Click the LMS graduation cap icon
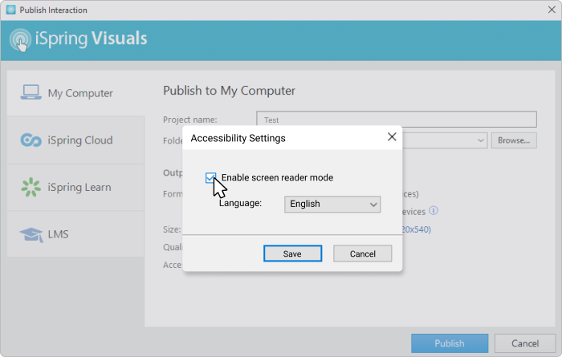This screenshot has width=562, height=357. (x=31, y=235)
